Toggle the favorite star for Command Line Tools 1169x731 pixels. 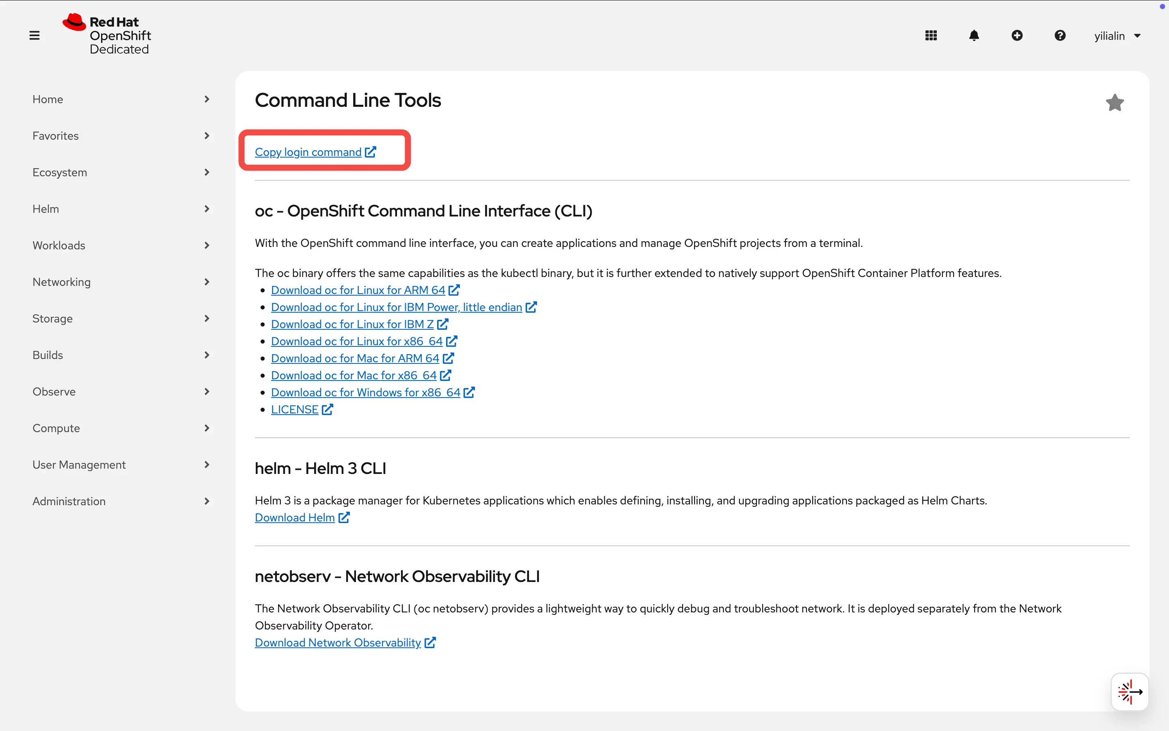1115,102
